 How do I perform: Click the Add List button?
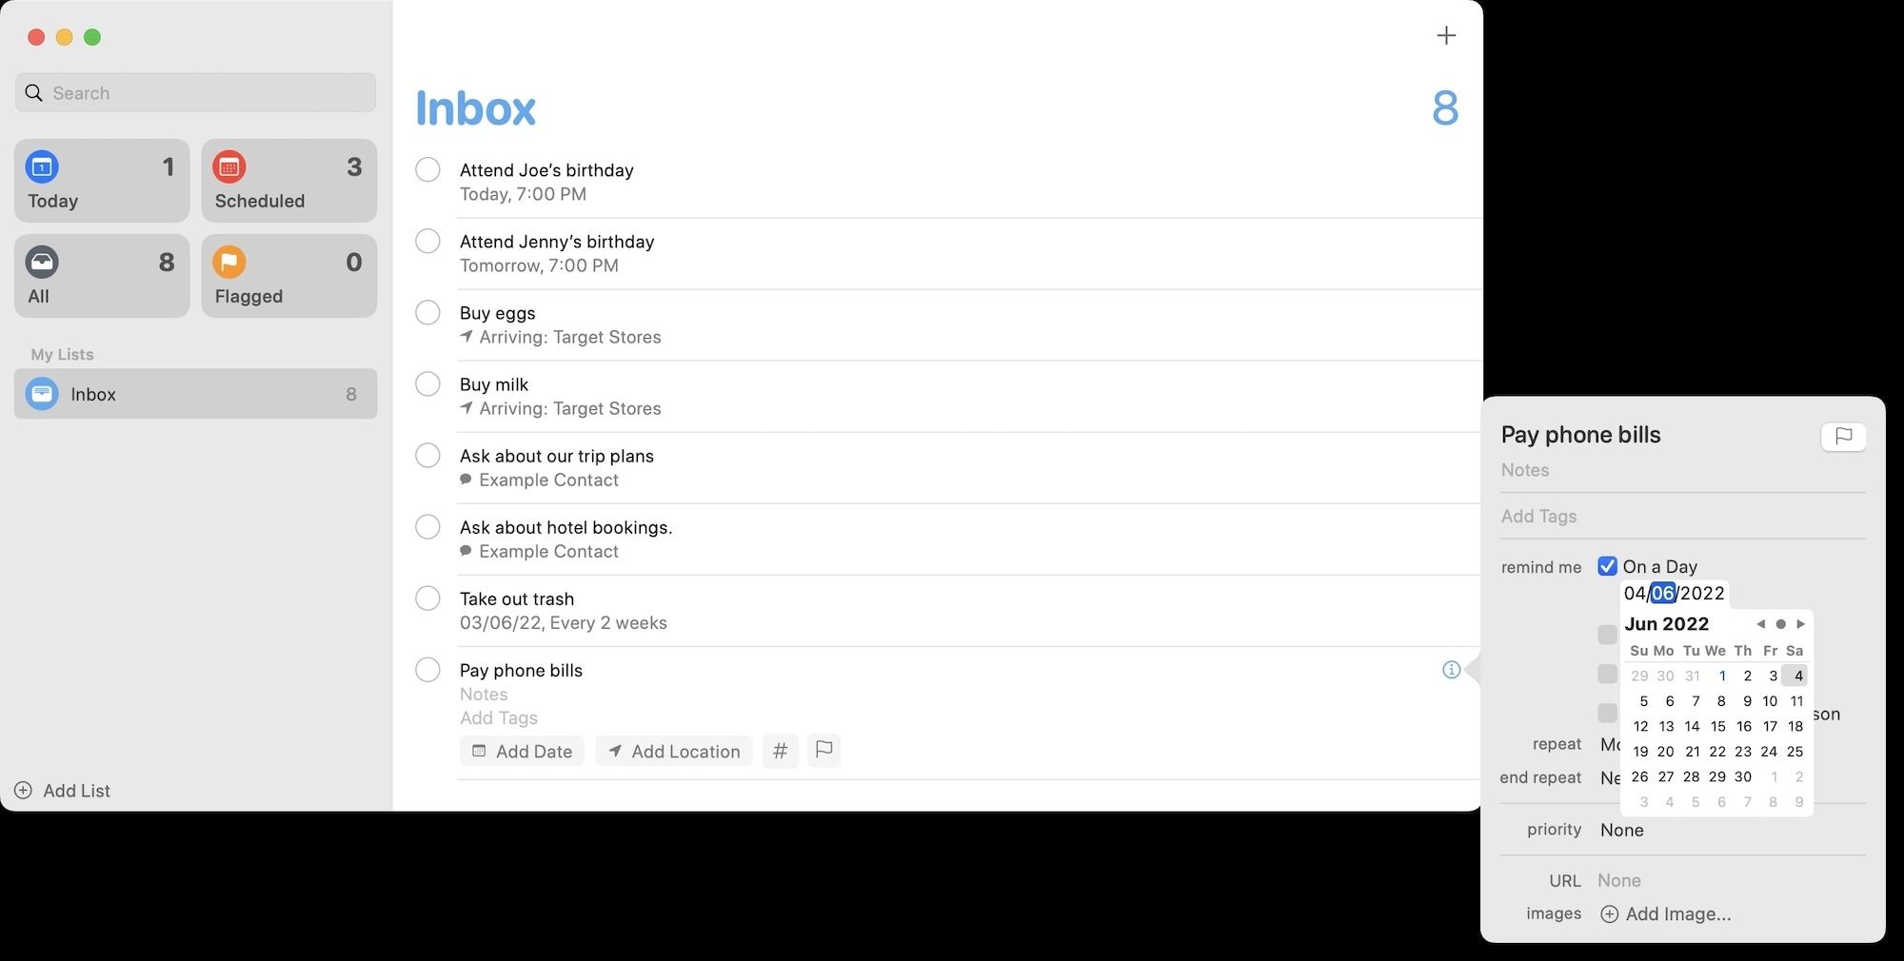coord(61,790)
